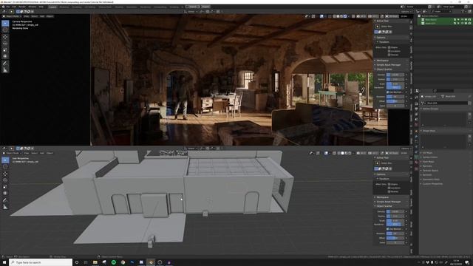The width and height of the screenshot is (473, 266).
Task: Select the Box Select tool in top viewport
Action: pyautogui.click(x=5, y=23)
